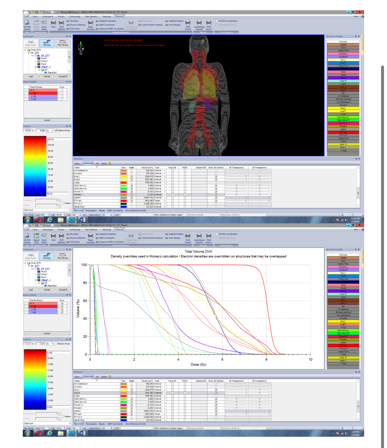This screenshot has height=448, width=387.
Task: Click the Current button in lower Beam Visibility panel
Action: [47, 333]
